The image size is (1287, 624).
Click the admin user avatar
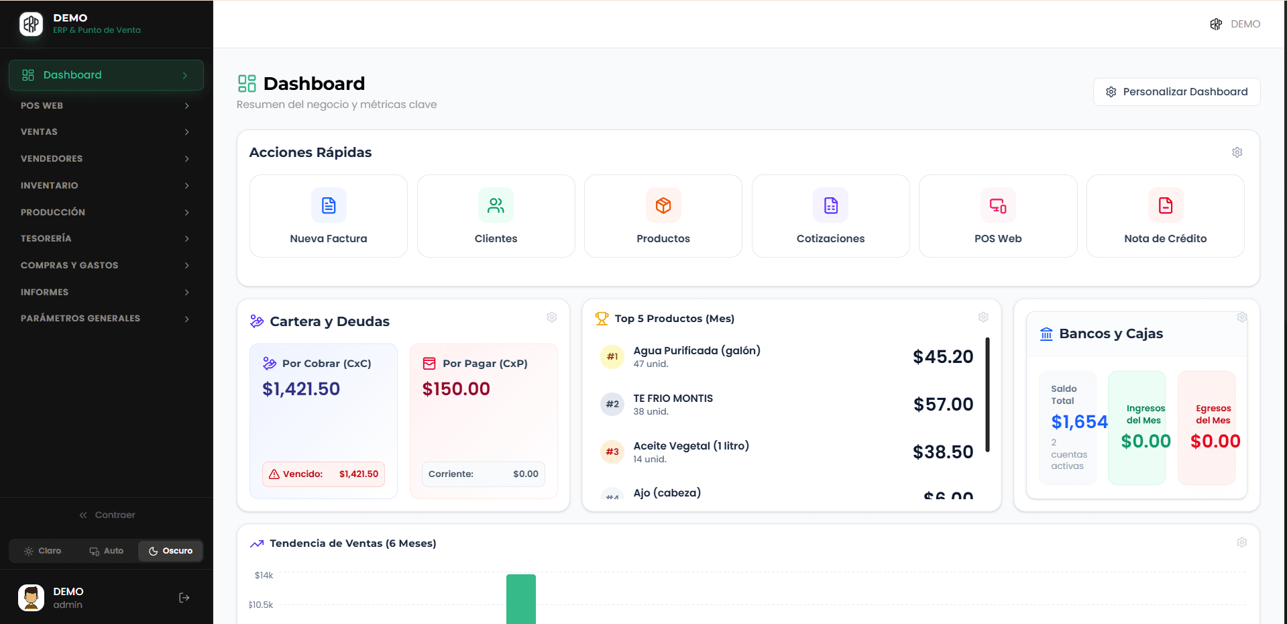[31, 597]
